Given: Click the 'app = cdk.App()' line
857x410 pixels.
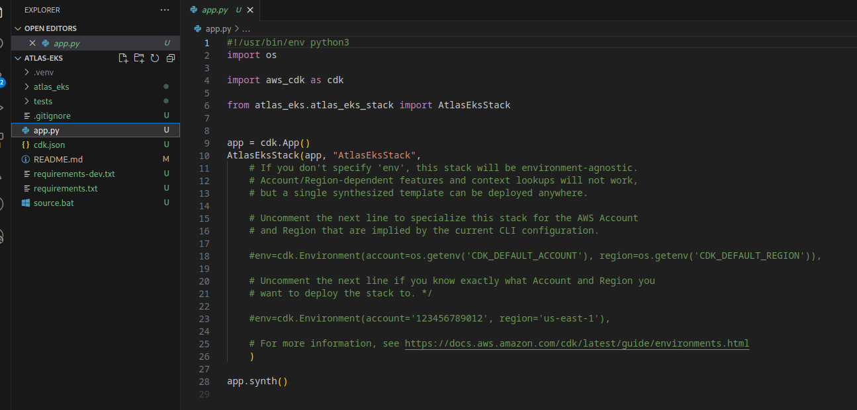Looking at the screenshot, I should click(269, 143).
